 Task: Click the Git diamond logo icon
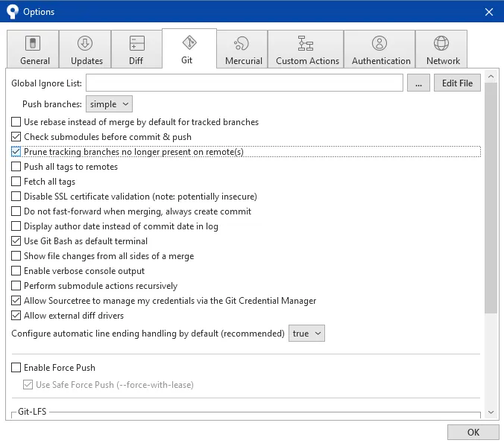tap(189, 42)
